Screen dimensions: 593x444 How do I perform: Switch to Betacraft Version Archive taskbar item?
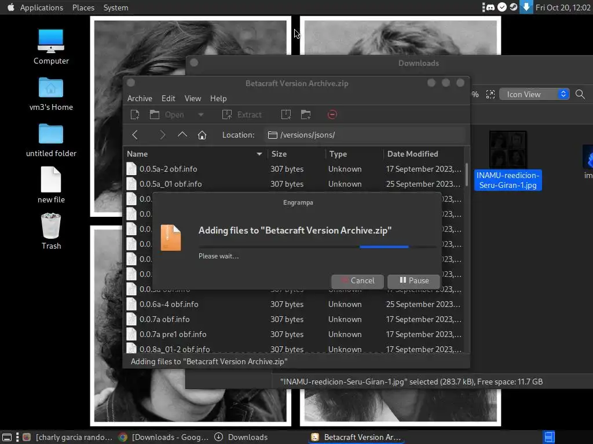click(x=356, y=437)
